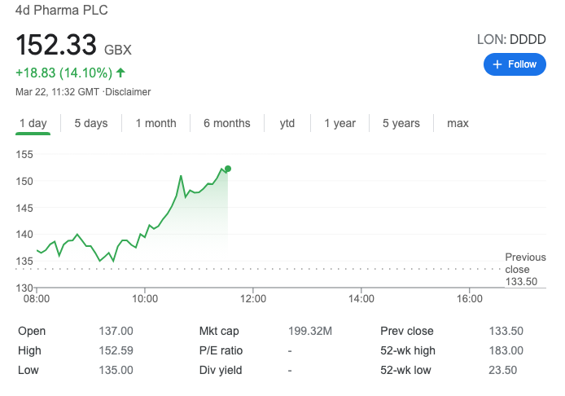The image size is (565, 396).
Task: Click the 52-wk low value 23.50
Action: pyautogui.click(x=503, y=370)
